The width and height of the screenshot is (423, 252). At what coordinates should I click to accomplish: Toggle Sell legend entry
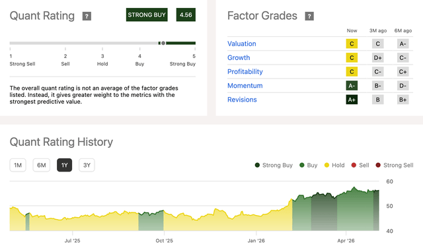(x=360, y=165)
